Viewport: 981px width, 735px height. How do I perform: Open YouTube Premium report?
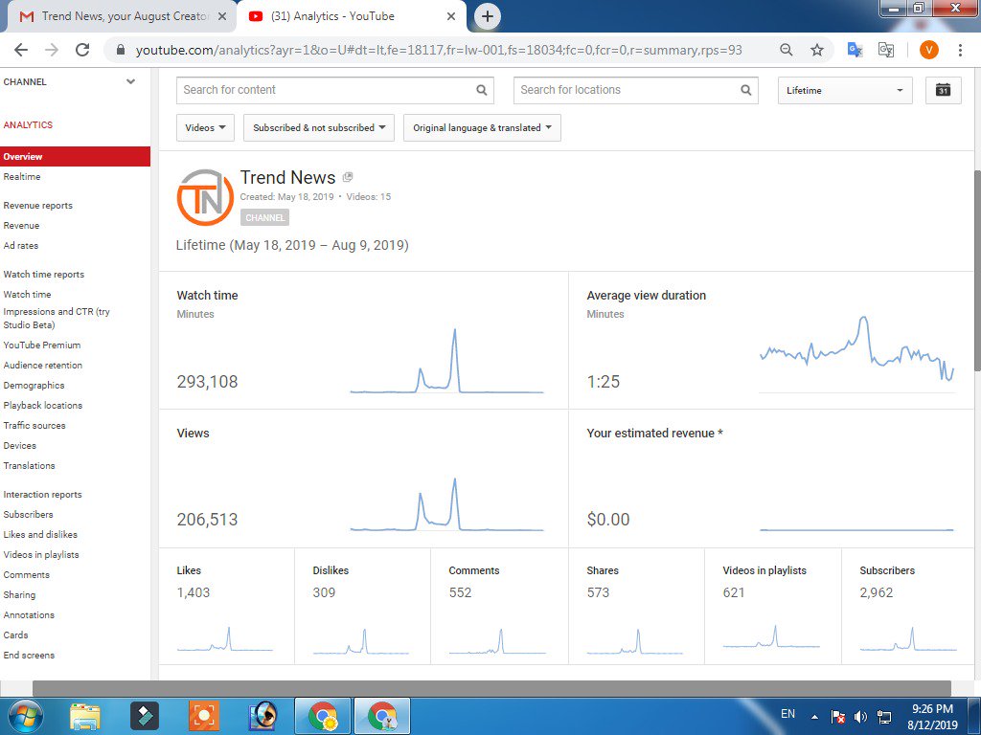42,345
